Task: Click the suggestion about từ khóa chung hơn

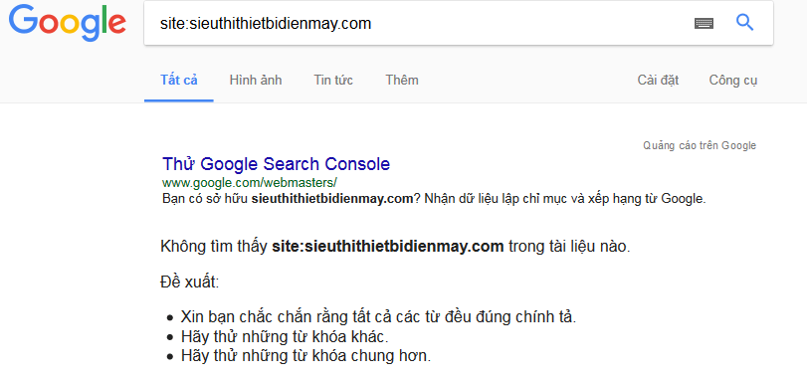Action: click(305, 356)
